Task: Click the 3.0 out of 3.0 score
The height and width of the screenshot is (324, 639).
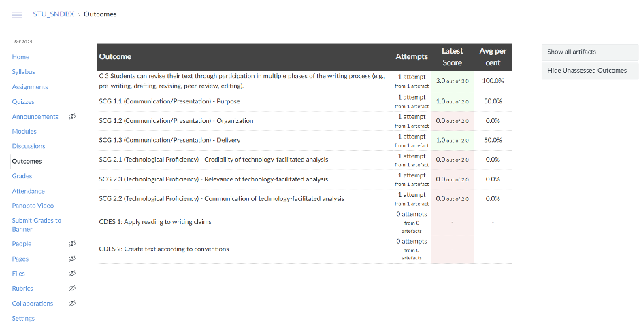Action: pos(453,81)
